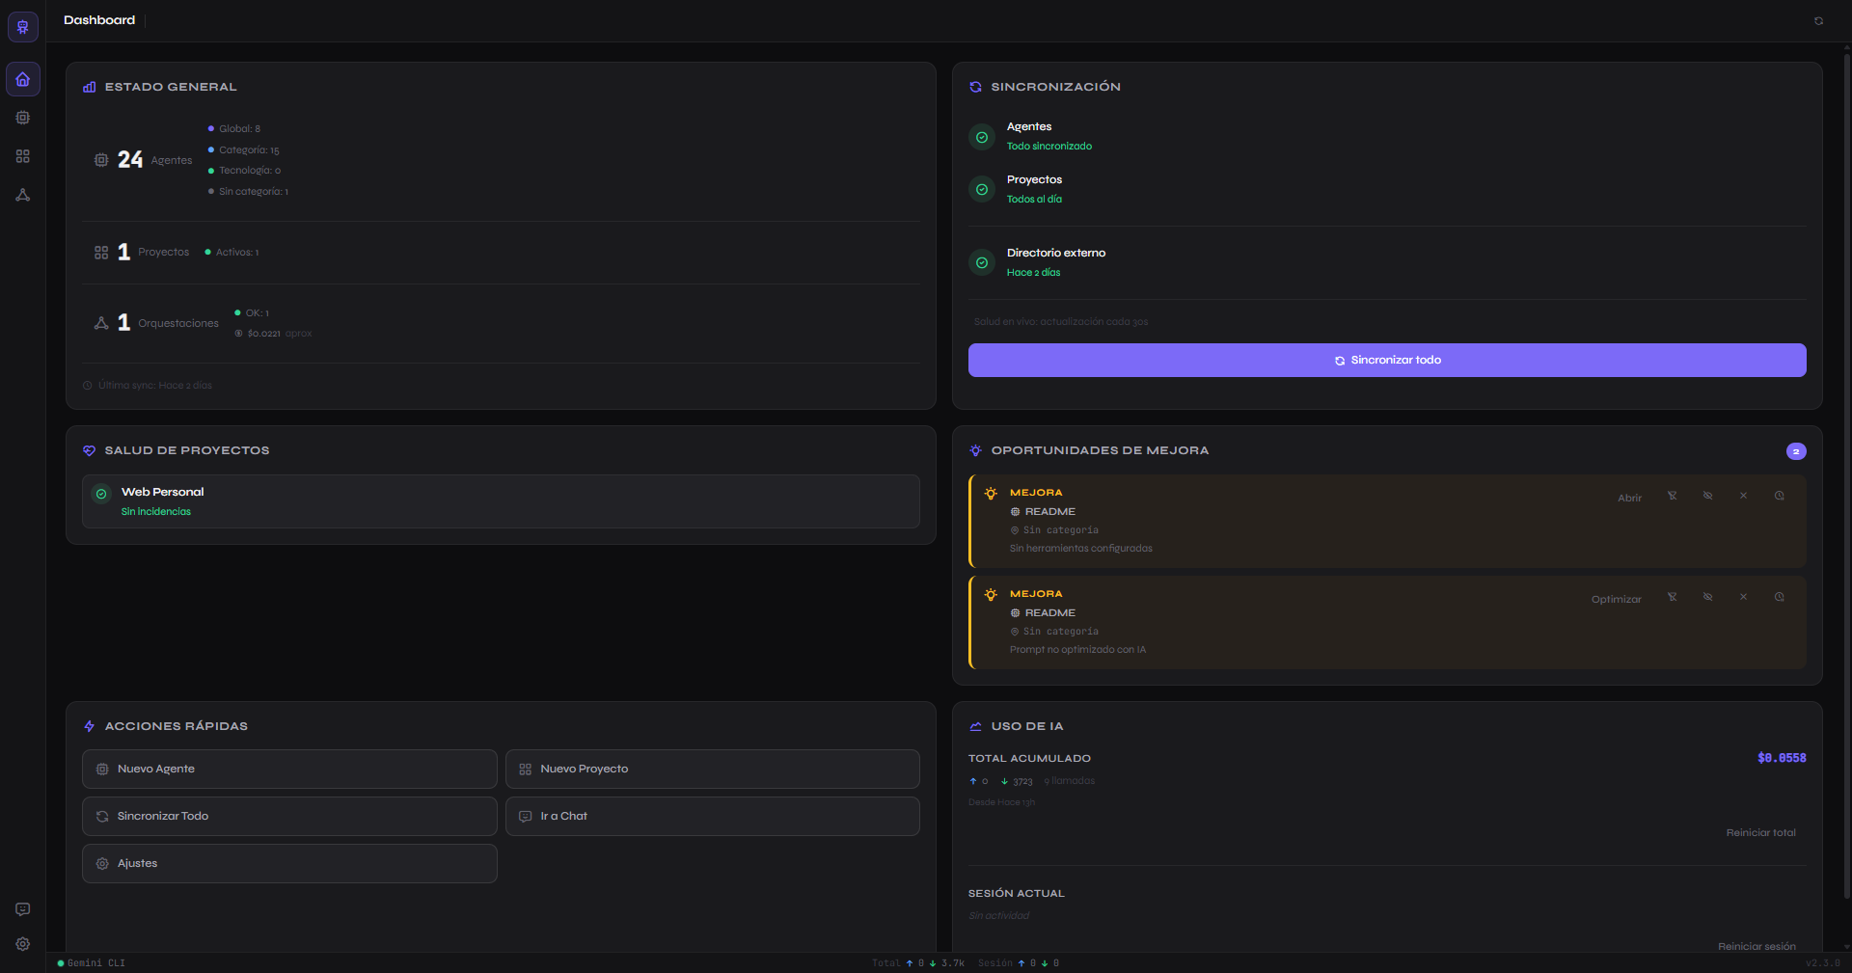The width and height of the screenshot is (1852, 973).
Task: Click the light bulb icon of first Mejora
Action: (x=991, y=493)
